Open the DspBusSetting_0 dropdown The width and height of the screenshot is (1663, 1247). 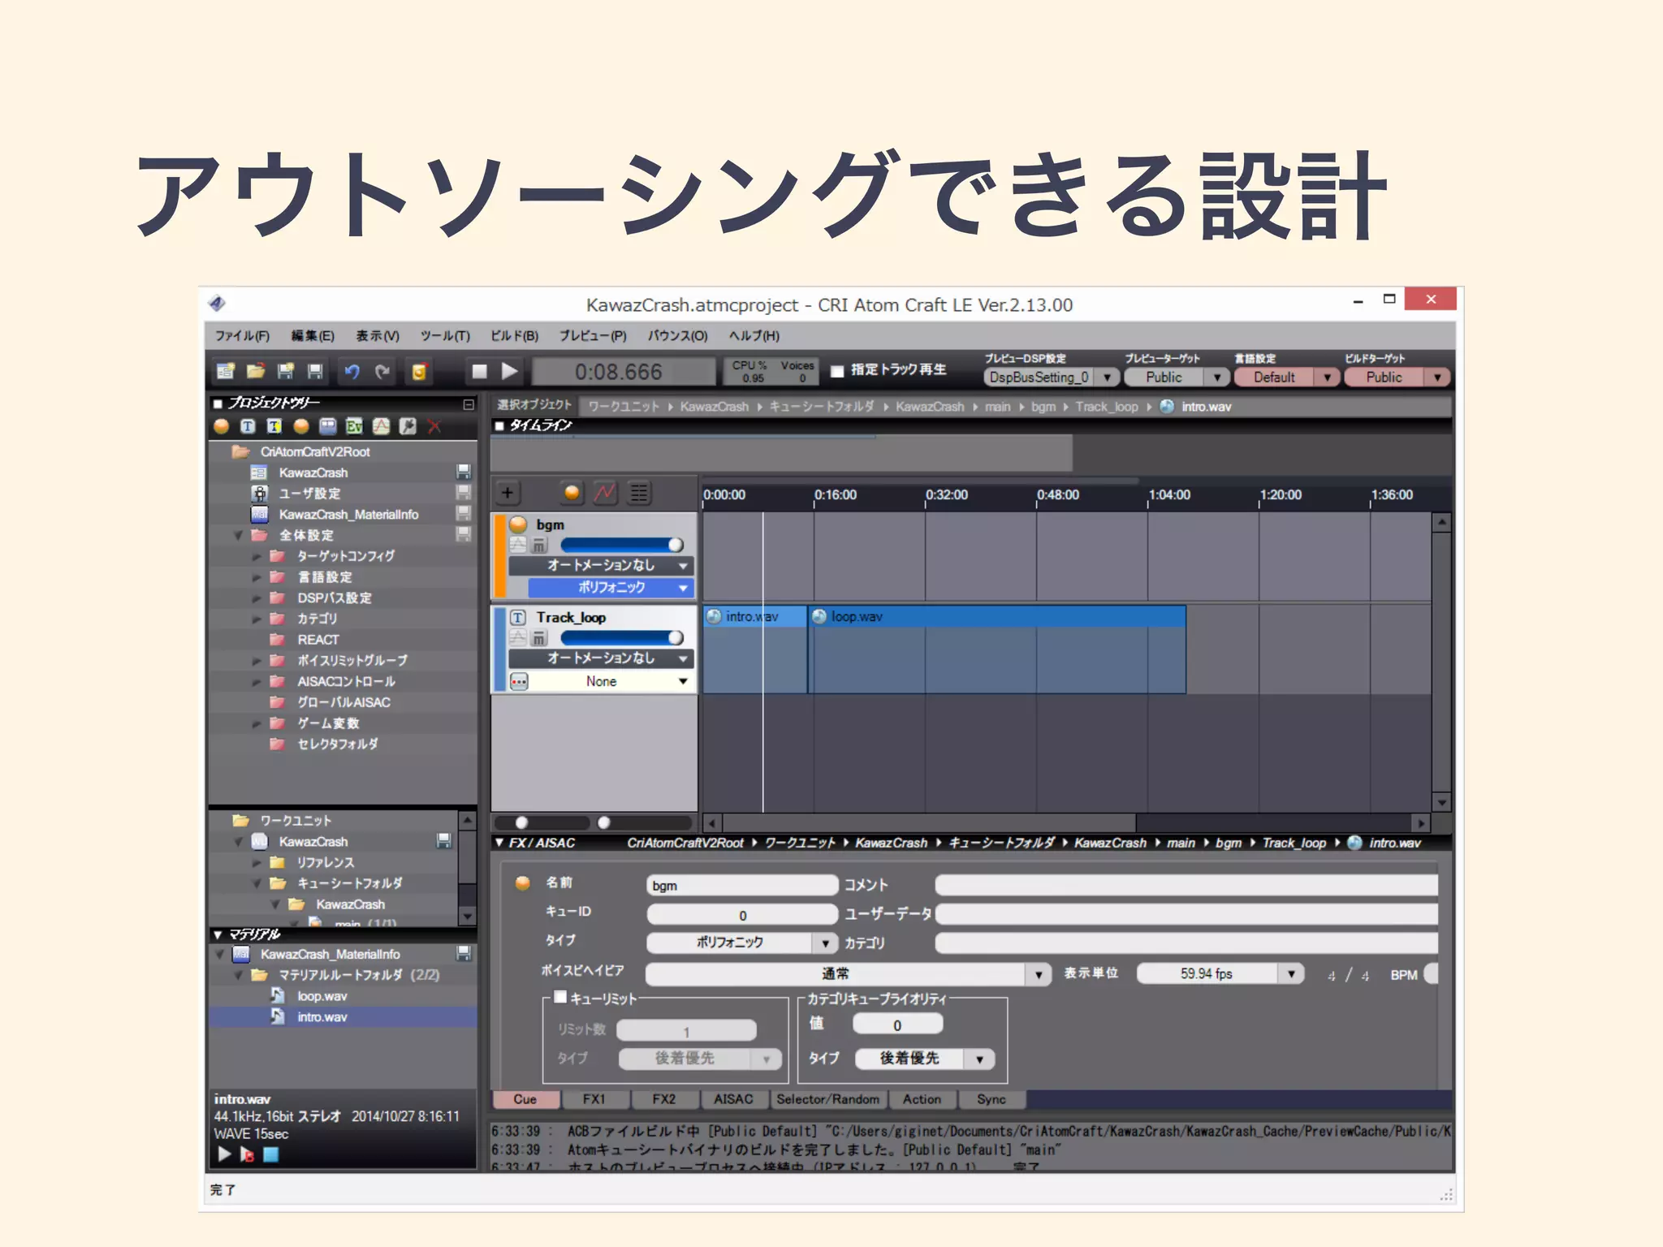pyautogui.click(x=1107, y=378)
